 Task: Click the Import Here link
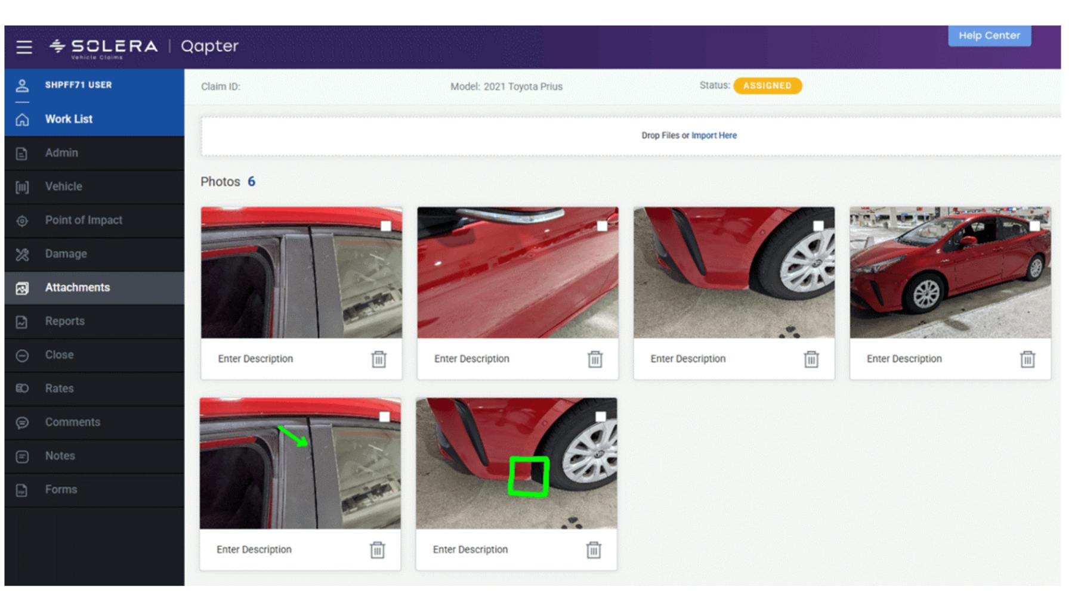pos(713,136)
